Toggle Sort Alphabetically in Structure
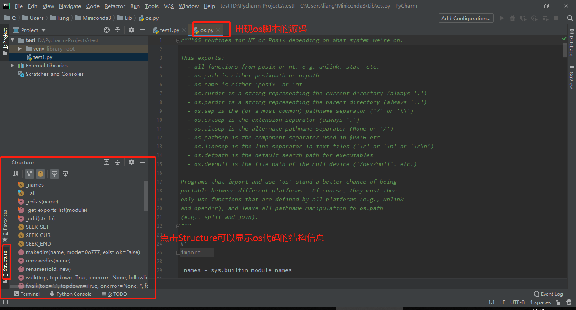The width and height of the screenshot is (576, 310). pyautogui.click(x=16, y=174)
